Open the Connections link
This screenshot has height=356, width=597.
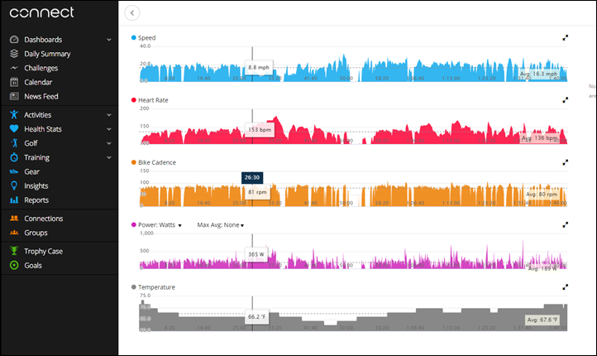43,219
